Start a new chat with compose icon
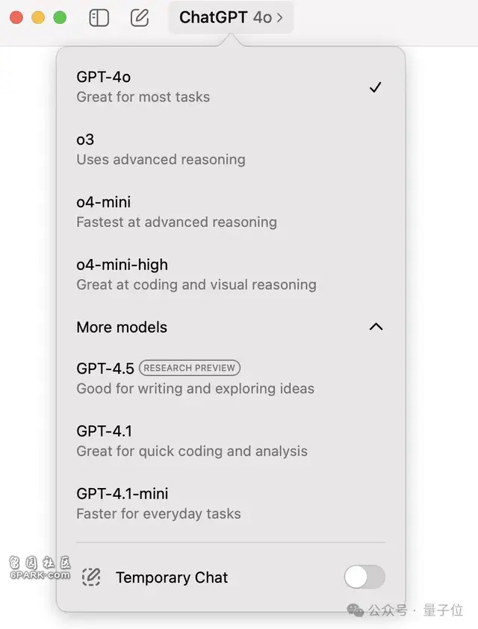Image resolution: width=478 pixels, height=629 pixels. 140,18
